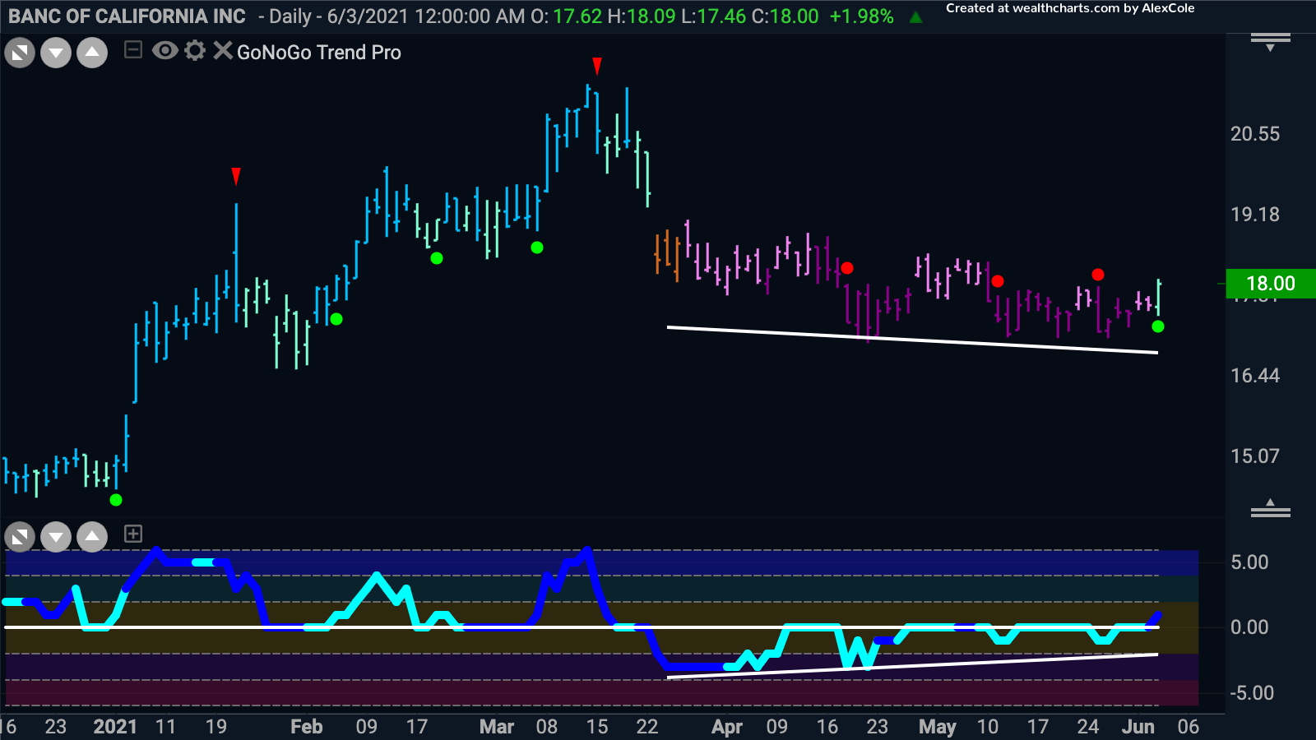Screen dimensions: 1316x740
Task: Expand oscillator panel indicators with plus box
Action: (x=132, y=534)
